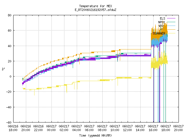Click the light blue legend line sample
Image resolution: width=184 pixels, height=138 pixels.
pyautogui.click(x=171, y=26)
